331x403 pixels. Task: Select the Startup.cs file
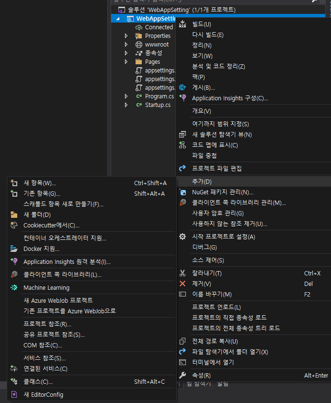point(158,105)
